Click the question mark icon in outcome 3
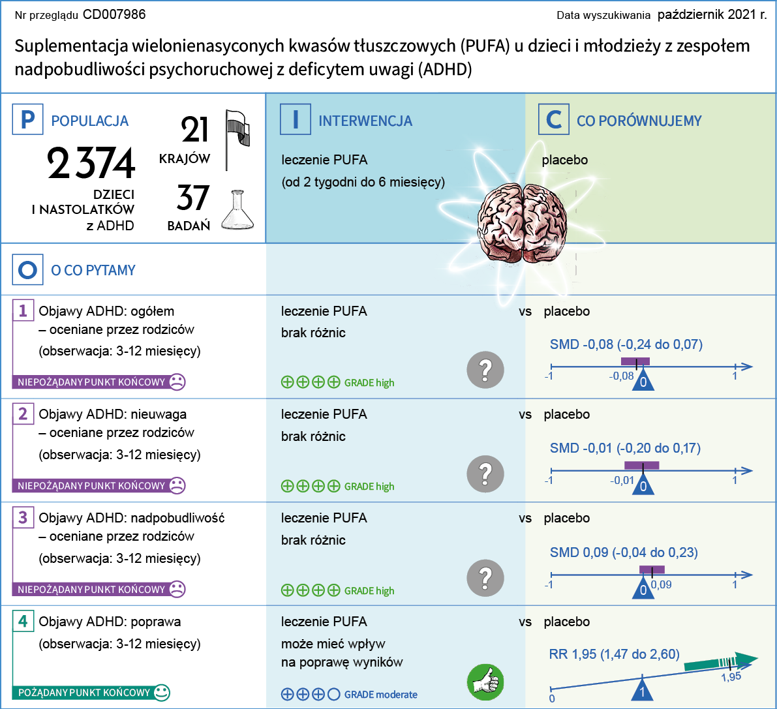The width and height of the screenshot is (777, 709). [485, 578]
